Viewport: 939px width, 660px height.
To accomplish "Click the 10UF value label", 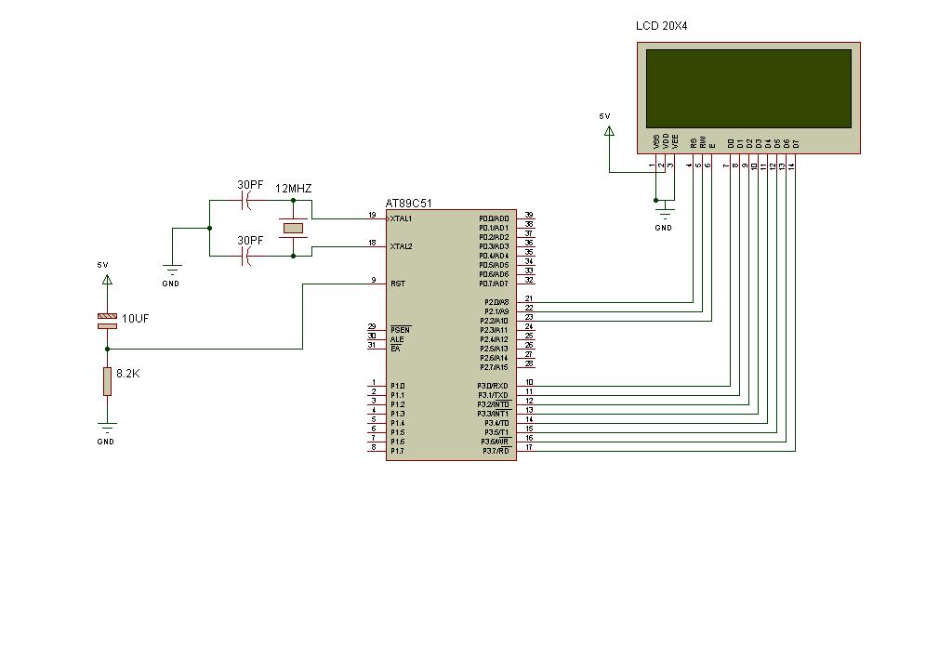I will coord(136,319).
